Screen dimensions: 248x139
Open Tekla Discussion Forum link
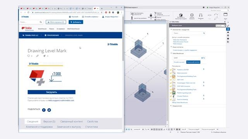click(181, 42)
